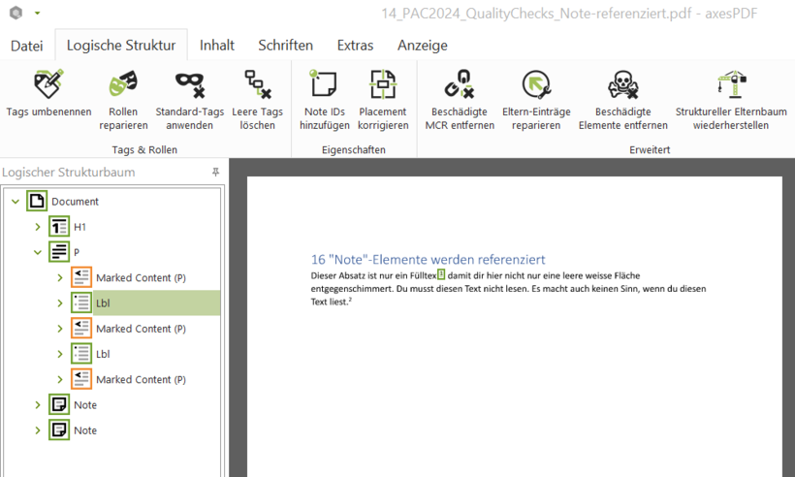Expand the H1 tree node
Viewport: 795px width, 477px height.
[38, 227]
